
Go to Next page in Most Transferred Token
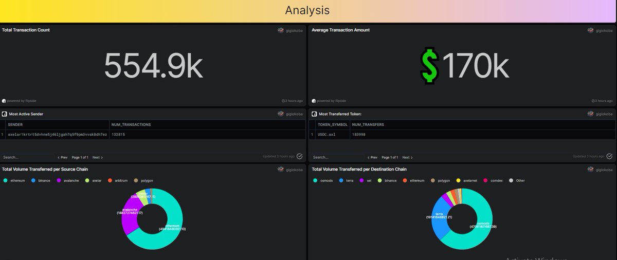(408, 157)
